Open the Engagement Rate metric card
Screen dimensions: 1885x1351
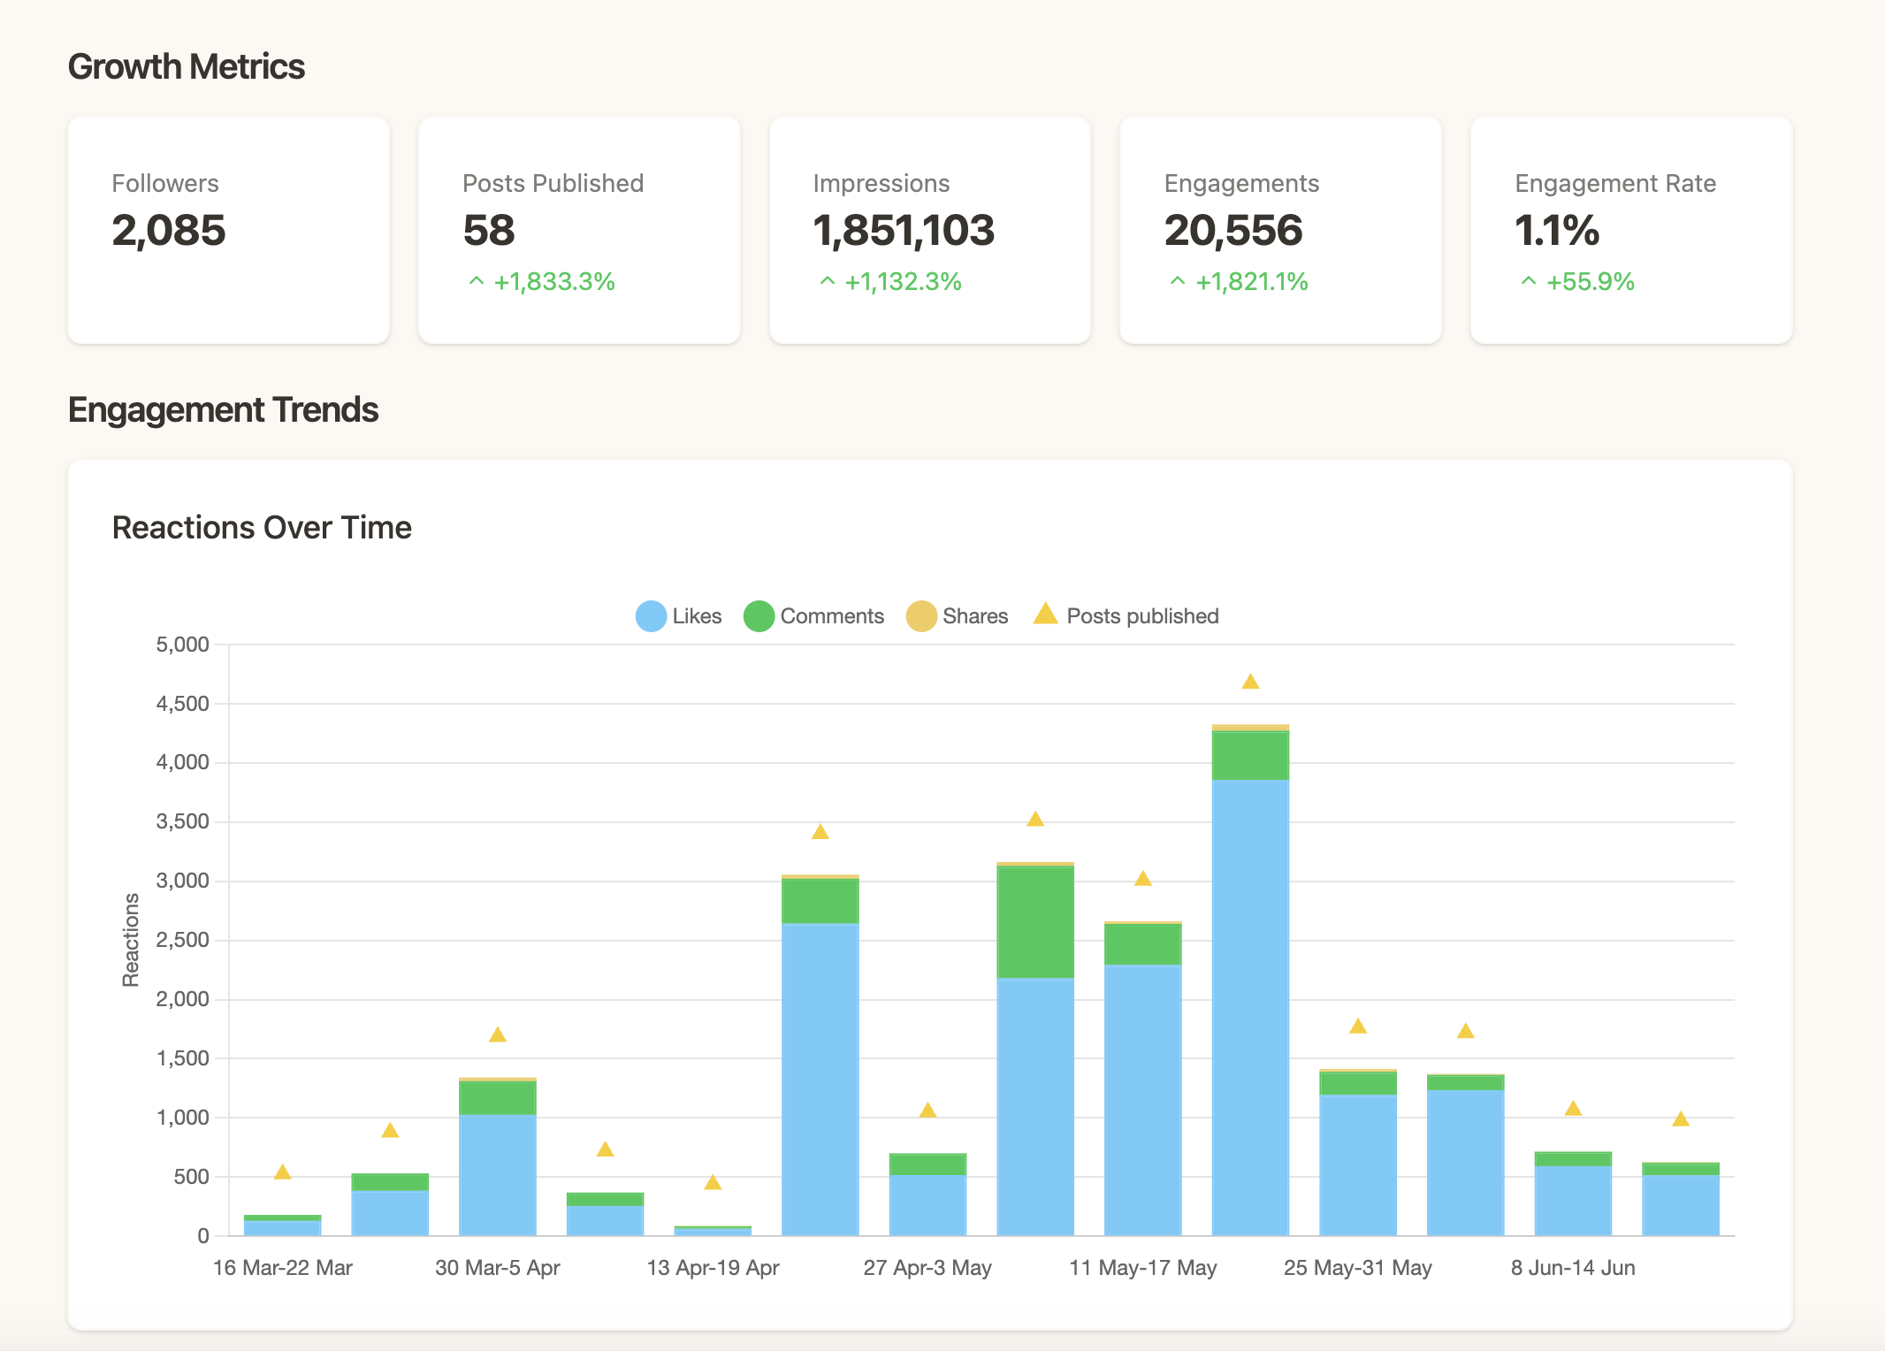tap(1631, 230)
